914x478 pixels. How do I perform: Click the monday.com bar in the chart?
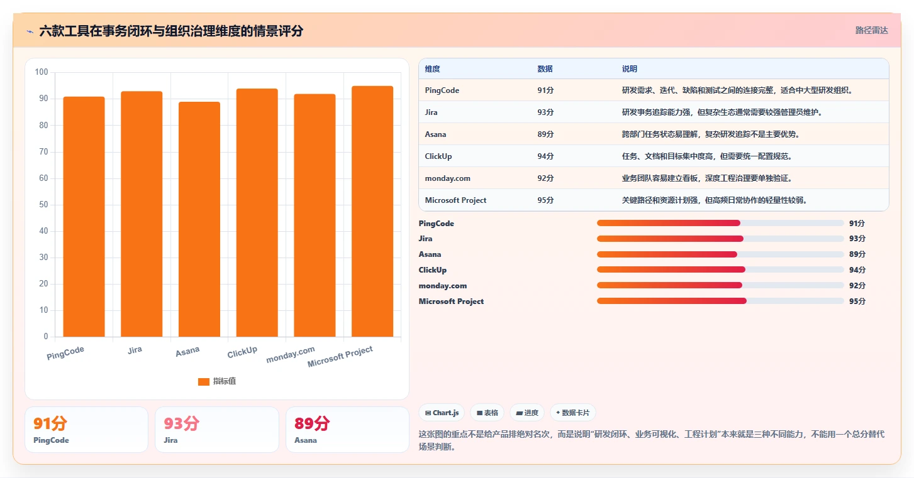tap(315, 215)
